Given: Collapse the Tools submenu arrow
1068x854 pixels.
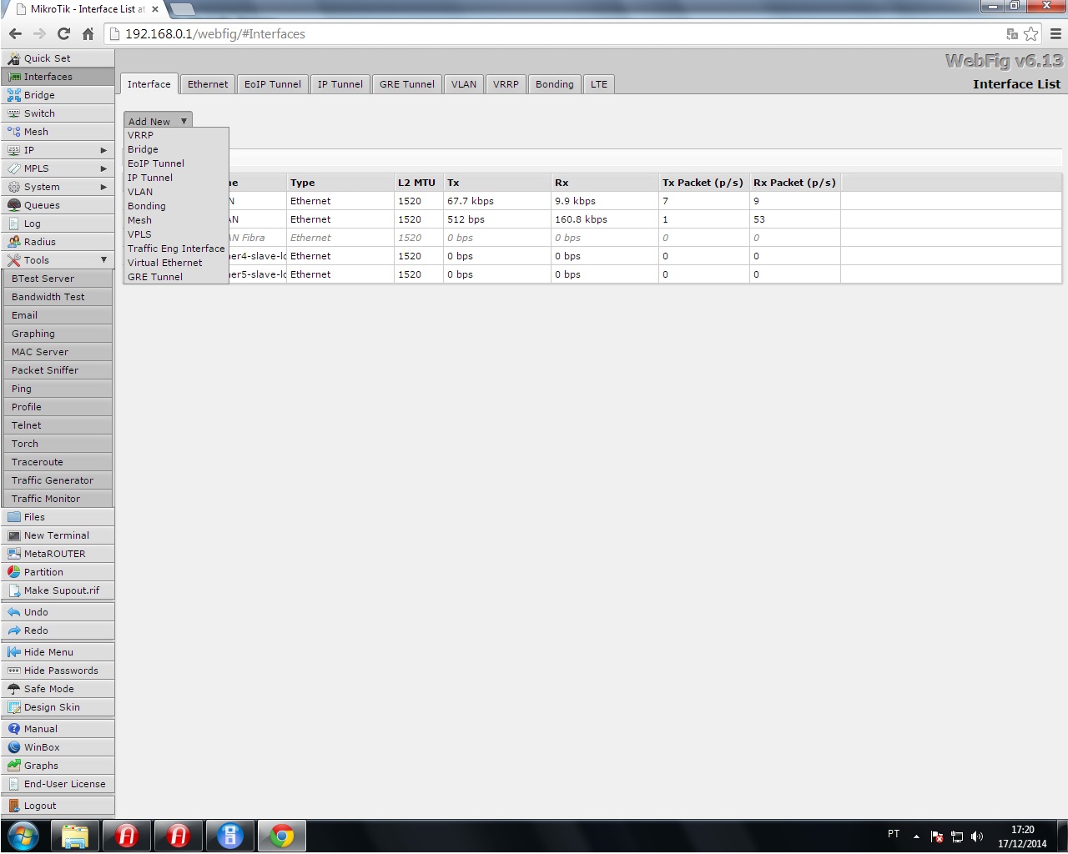Looking at the screenshot, I should (103, 260).
